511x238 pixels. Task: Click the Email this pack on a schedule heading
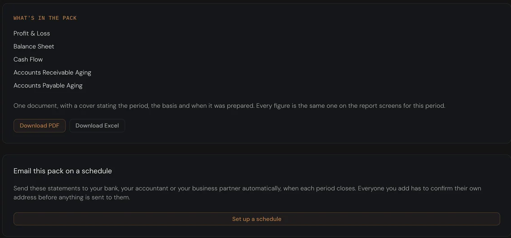pyautogui.click(x=63, y=171)
